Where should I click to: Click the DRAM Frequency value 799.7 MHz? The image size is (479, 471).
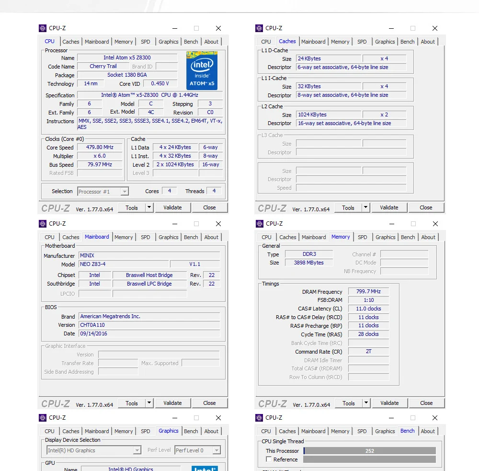pyautogui.click(x=368, y=292)
